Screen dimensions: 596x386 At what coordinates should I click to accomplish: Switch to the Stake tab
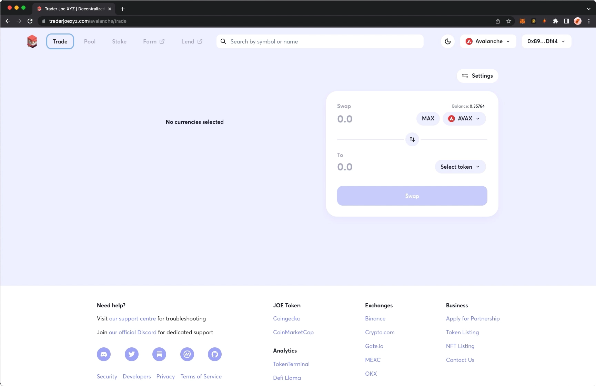click(x=119, y=41)
